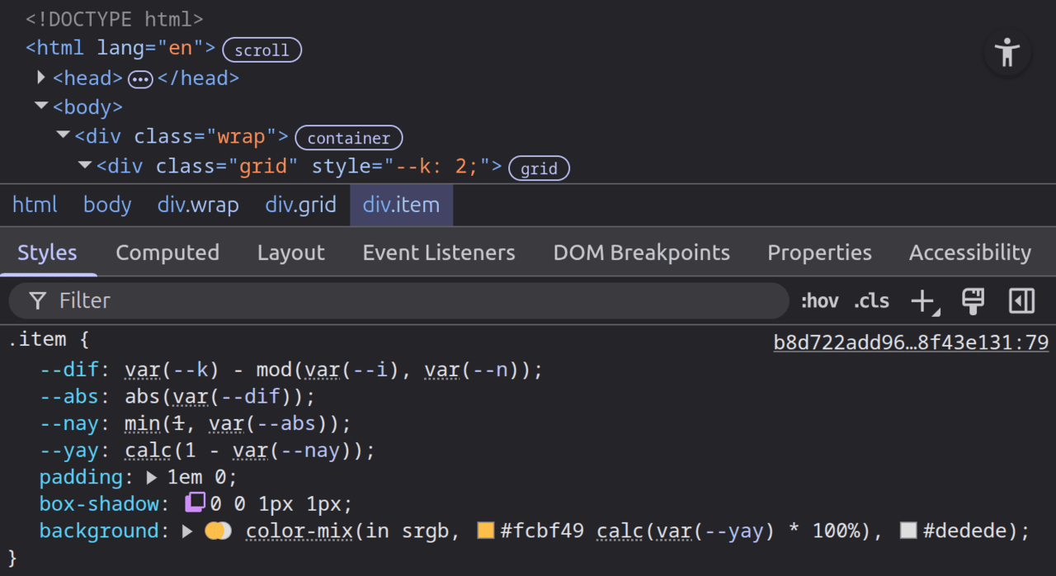1056x576 pixels.
Task: Click the New Style Rule plus icon
Action: click(x=925, y=301)
